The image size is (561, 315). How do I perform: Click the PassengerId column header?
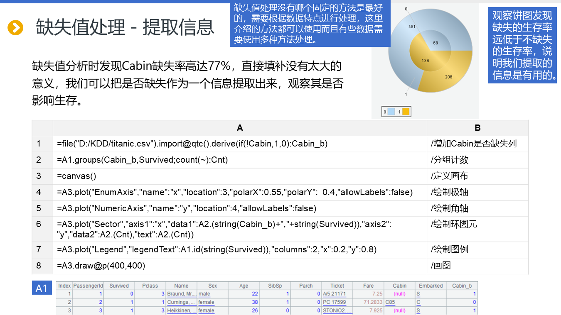click(x=88, y=286)
